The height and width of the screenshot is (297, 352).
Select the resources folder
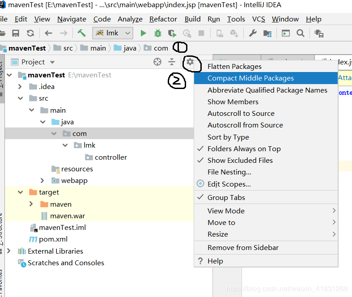click(77, 169)
